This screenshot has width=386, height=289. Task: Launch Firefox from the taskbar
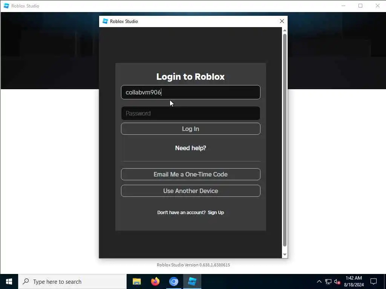point(155,281)
